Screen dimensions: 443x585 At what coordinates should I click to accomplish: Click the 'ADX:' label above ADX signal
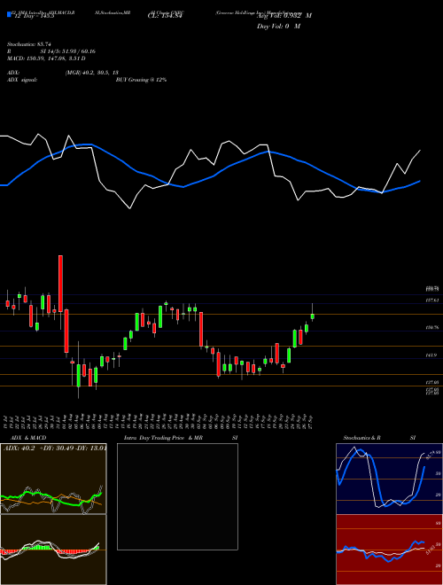(x=13, y=73)
